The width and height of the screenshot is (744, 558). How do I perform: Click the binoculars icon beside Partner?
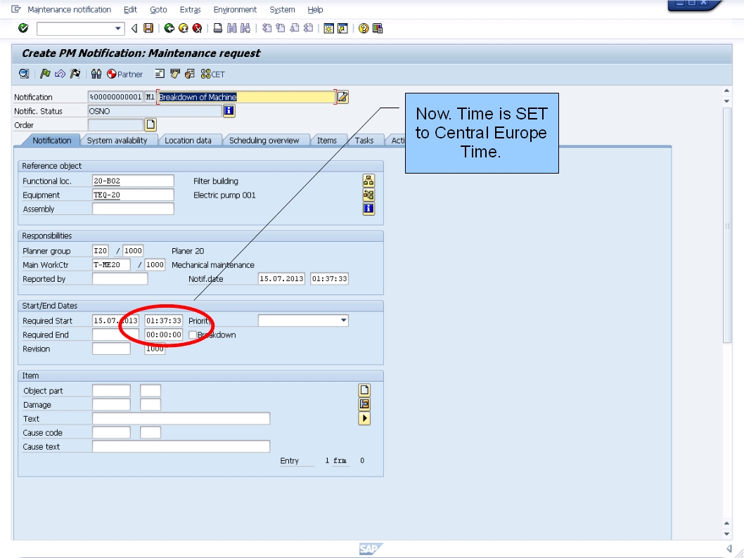96,74
